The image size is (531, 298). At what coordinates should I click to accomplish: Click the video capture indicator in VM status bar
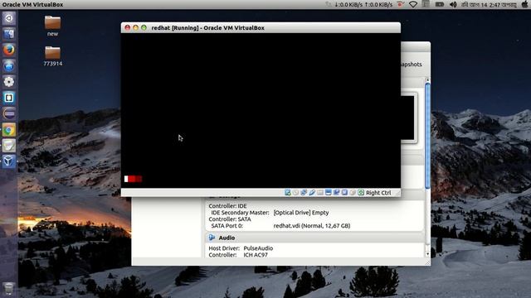point(336,193)
